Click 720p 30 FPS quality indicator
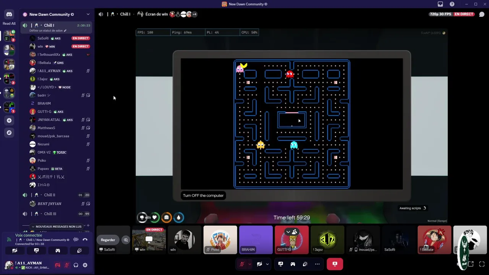Viewport: 489px width, 275px height. [440, 14]
